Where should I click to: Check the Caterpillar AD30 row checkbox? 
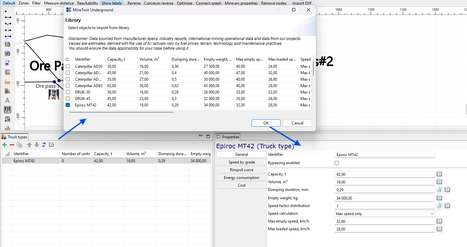tap(68, 66)
